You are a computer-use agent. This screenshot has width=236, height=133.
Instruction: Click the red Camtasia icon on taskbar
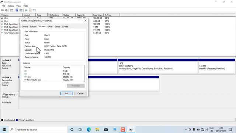coord(123,130)
